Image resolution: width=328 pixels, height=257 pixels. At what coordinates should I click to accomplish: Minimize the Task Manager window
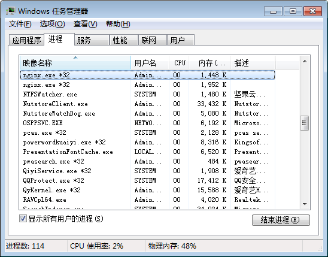coord(273,11)
